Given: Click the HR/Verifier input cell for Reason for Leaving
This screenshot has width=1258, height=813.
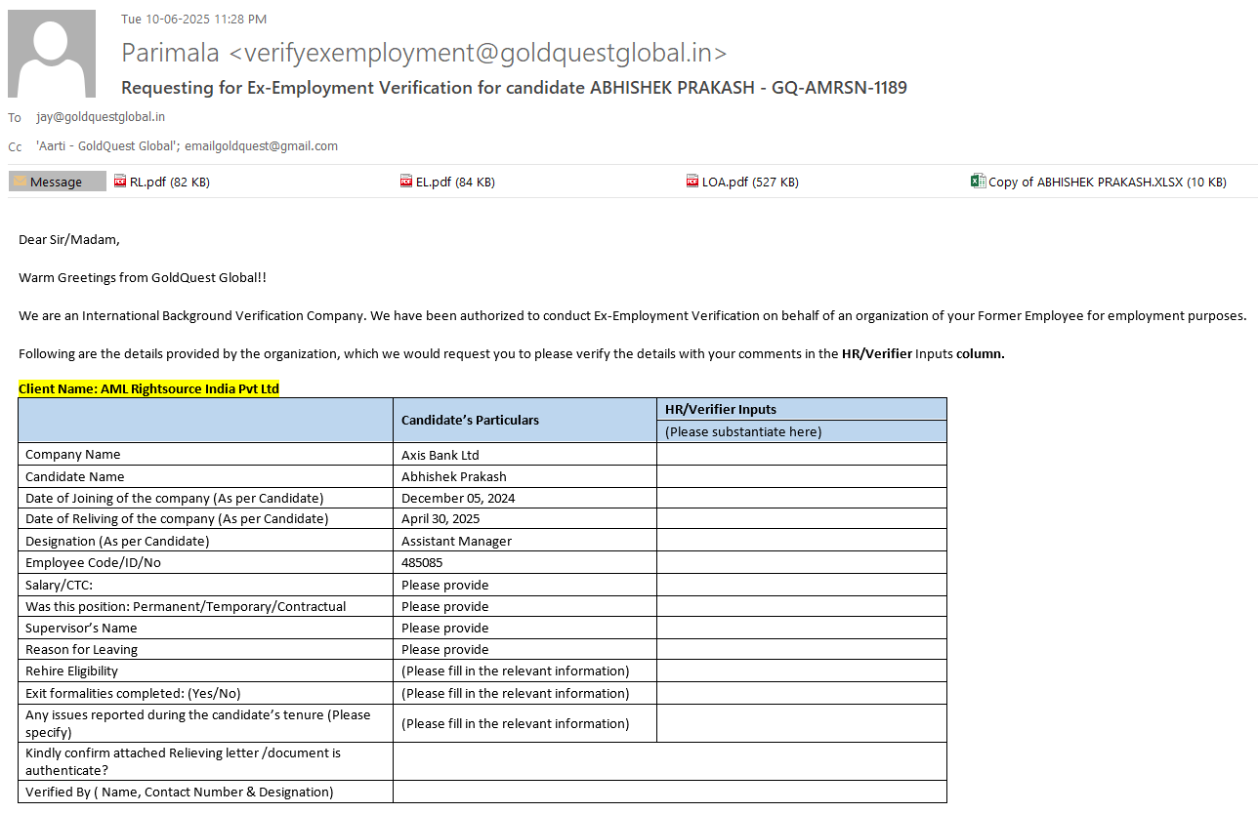Looking at the screenshot, I should click(801, 649).
